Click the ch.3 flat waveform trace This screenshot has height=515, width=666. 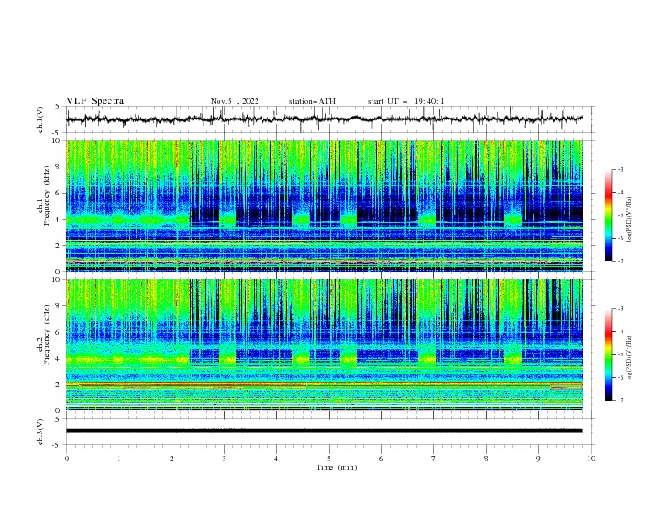[324, 431]
